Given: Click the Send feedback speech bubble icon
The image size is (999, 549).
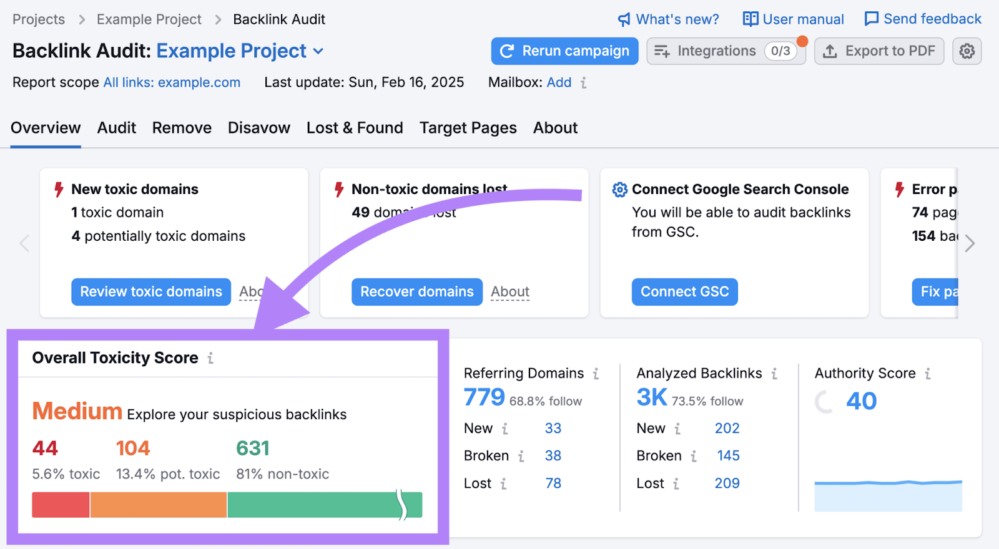Looking at the screenshot, I should (871, 19).
